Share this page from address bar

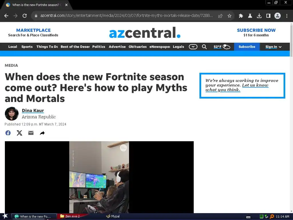(220, 16)
